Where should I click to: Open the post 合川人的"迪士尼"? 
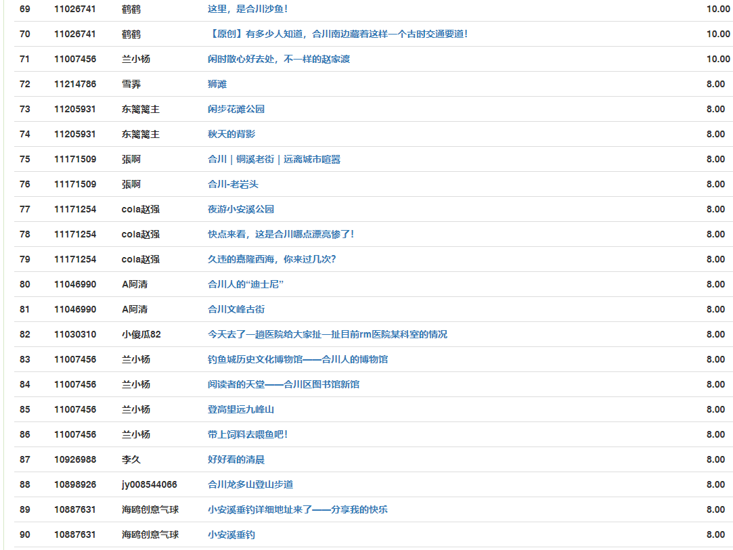[245, 285]
